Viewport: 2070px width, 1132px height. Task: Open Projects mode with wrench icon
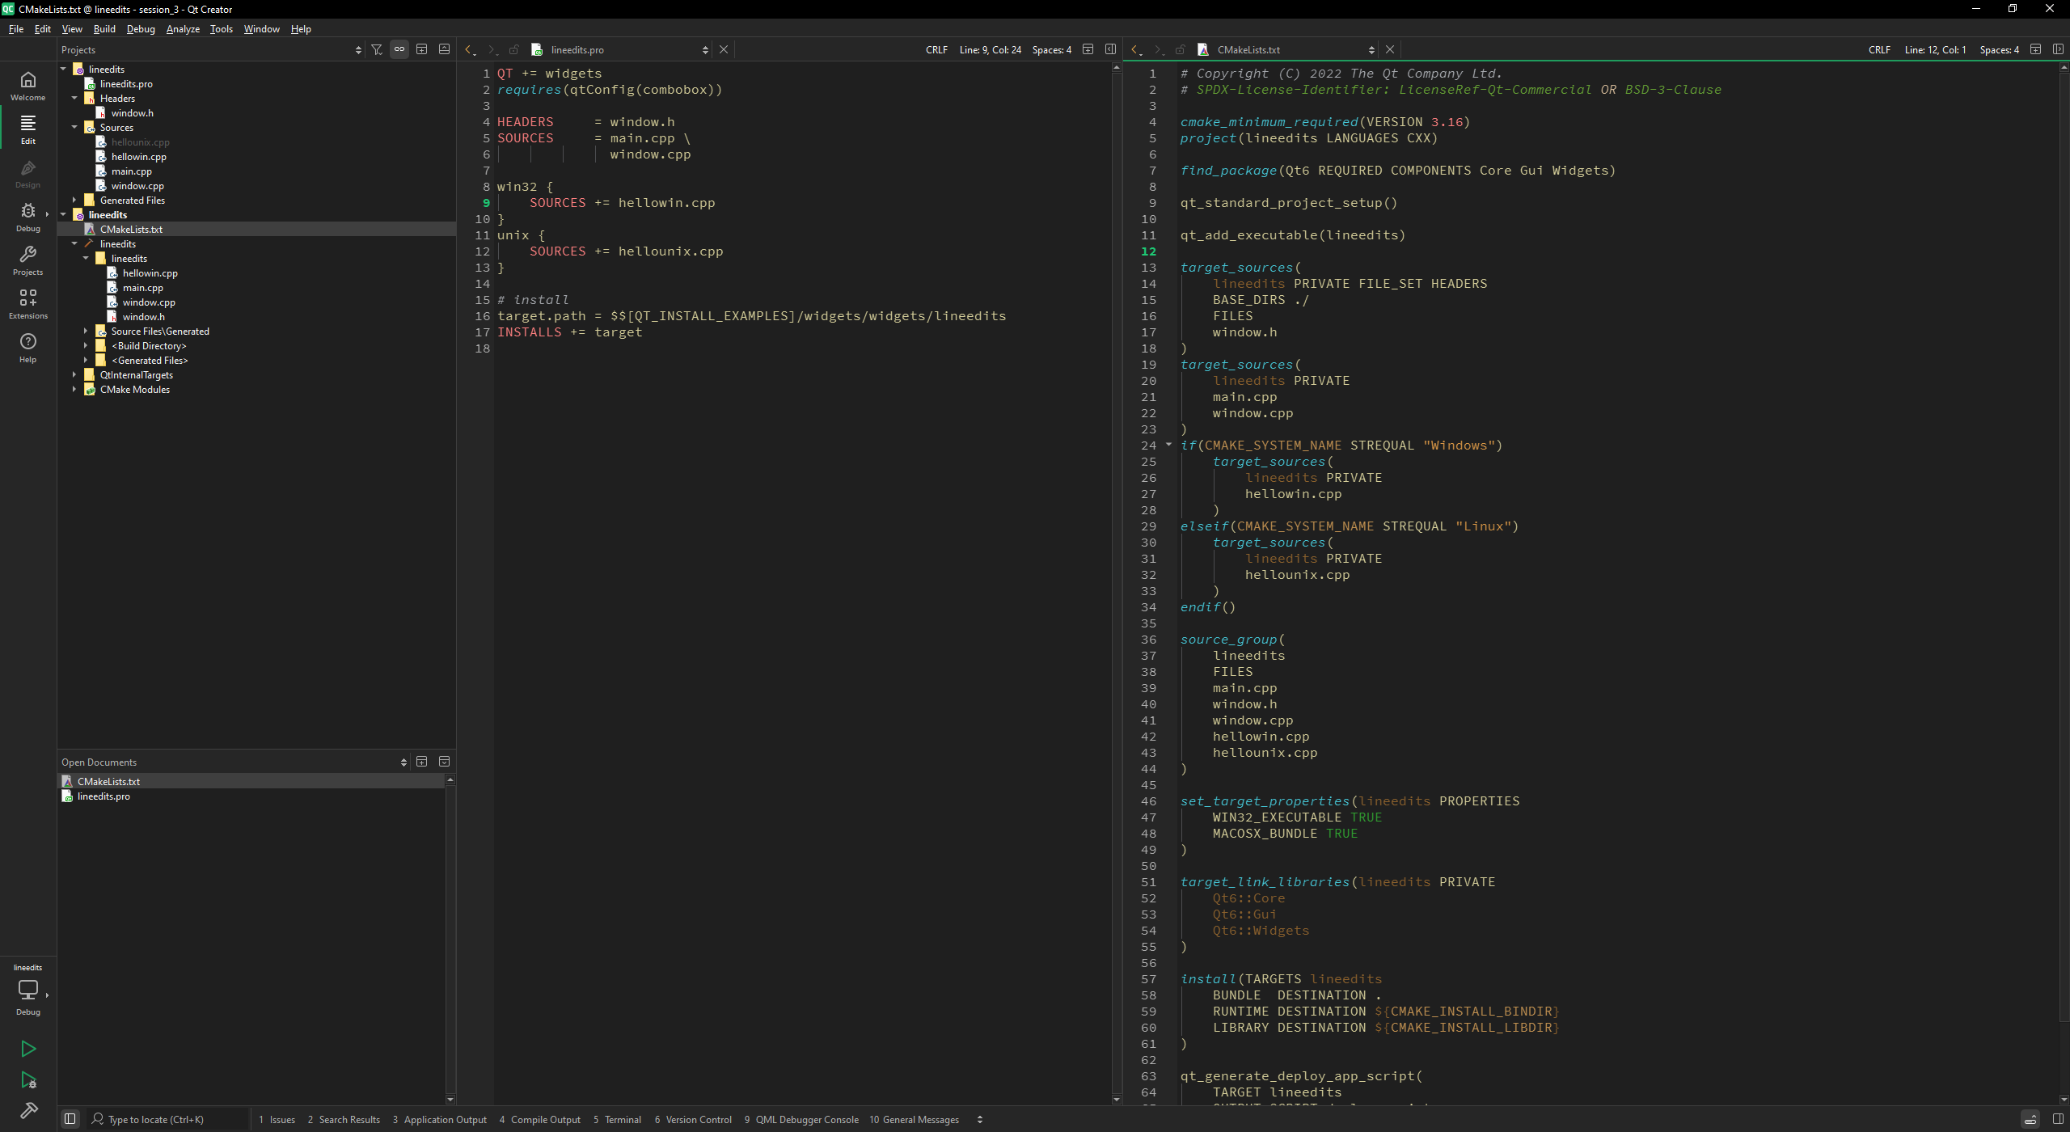coord(27,260)
